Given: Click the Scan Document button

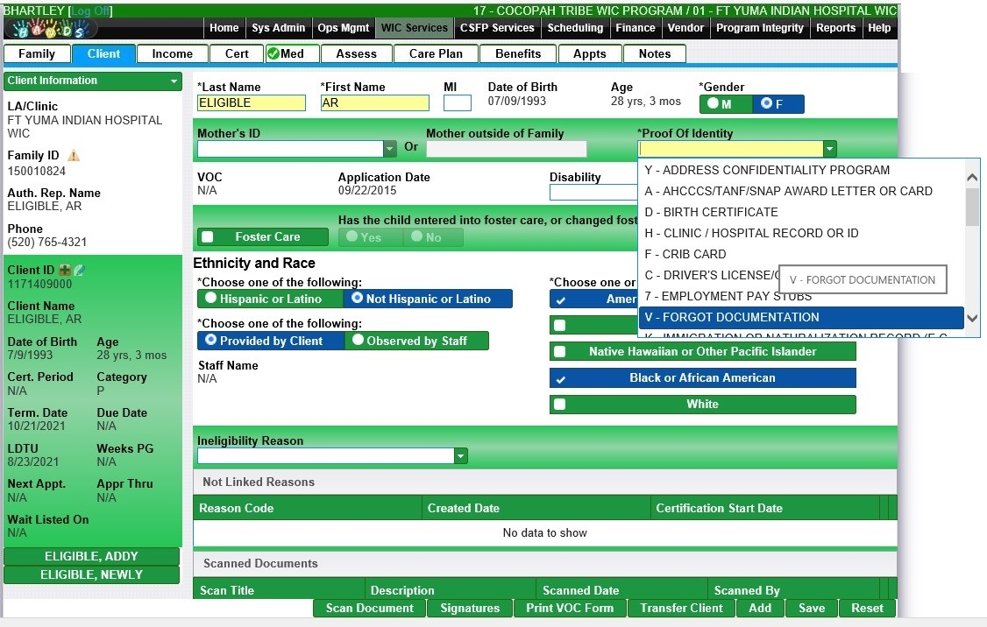Looking at the screenshot, I should [x=369, y=608].
